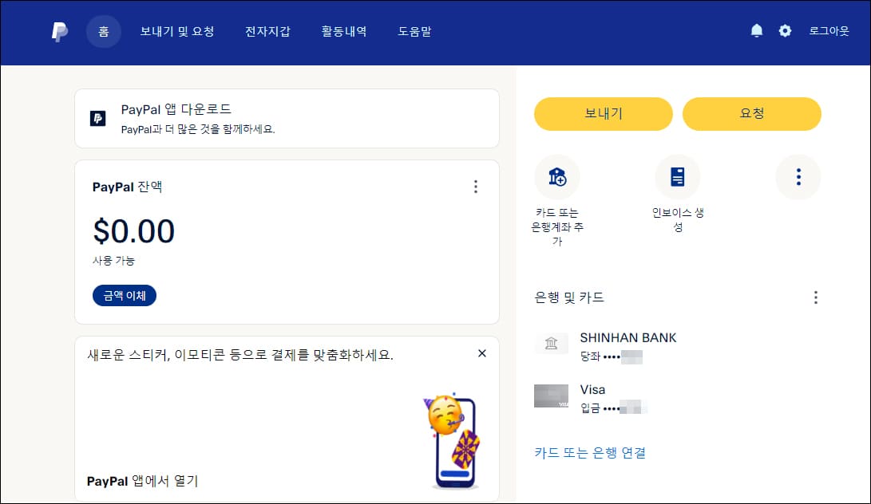
Task: Open the three-dot menu next to PayPal 잔액
Action: click(x=476, y=187)
